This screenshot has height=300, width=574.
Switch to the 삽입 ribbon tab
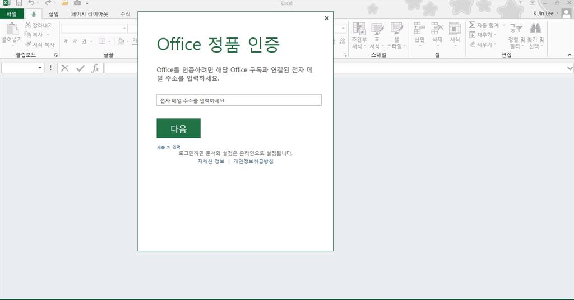click(x=54, y=14)
